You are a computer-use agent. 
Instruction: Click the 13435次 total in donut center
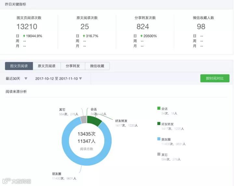[86, 134]
